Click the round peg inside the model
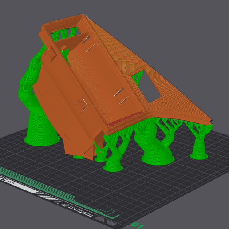 (64, 48)
